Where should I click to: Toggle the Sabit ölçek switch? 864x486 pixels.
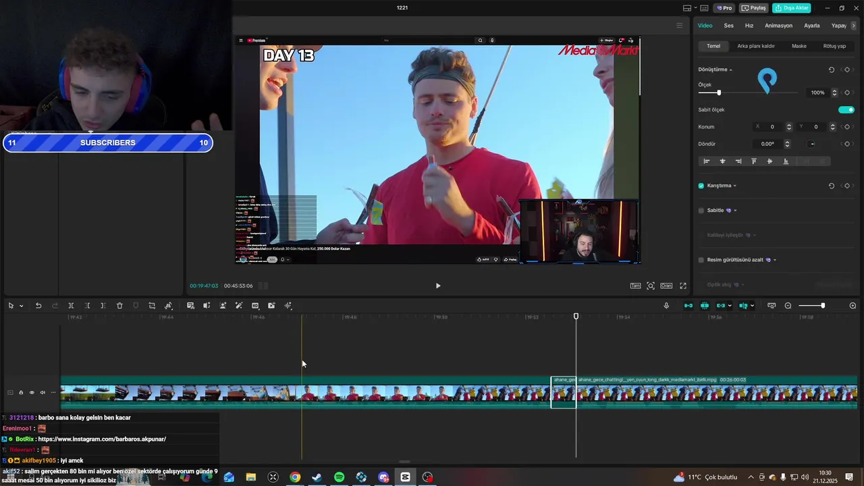[x=846, y=109]
